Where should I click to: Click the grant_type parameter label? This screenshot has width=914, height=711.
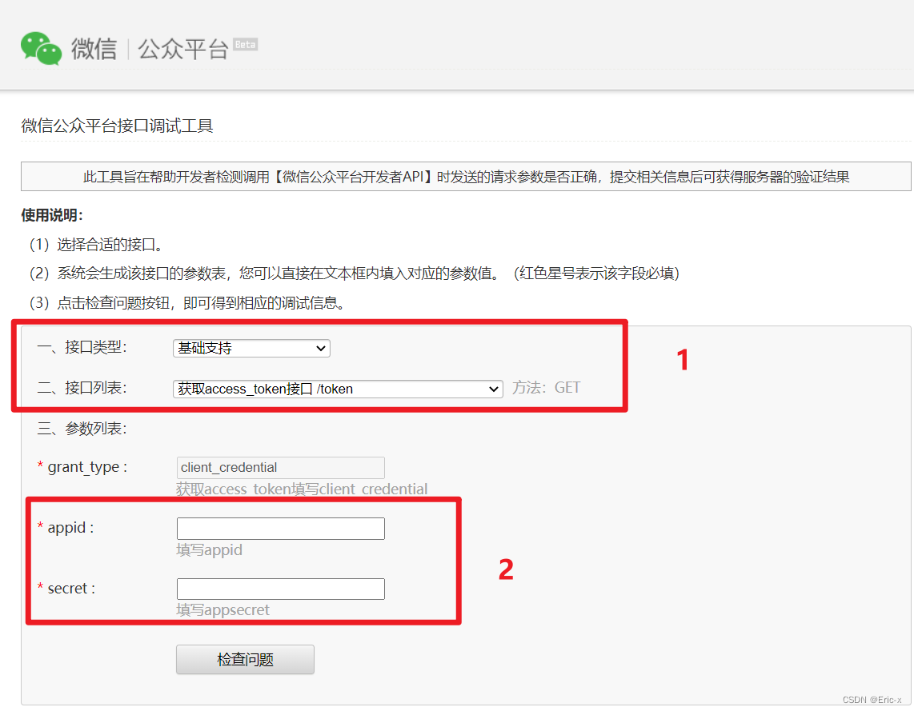pos(82,467)
